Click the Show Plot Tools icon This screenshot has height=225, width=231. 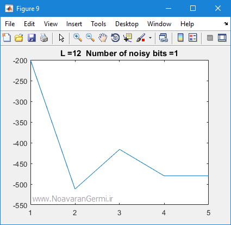(222, 38)
